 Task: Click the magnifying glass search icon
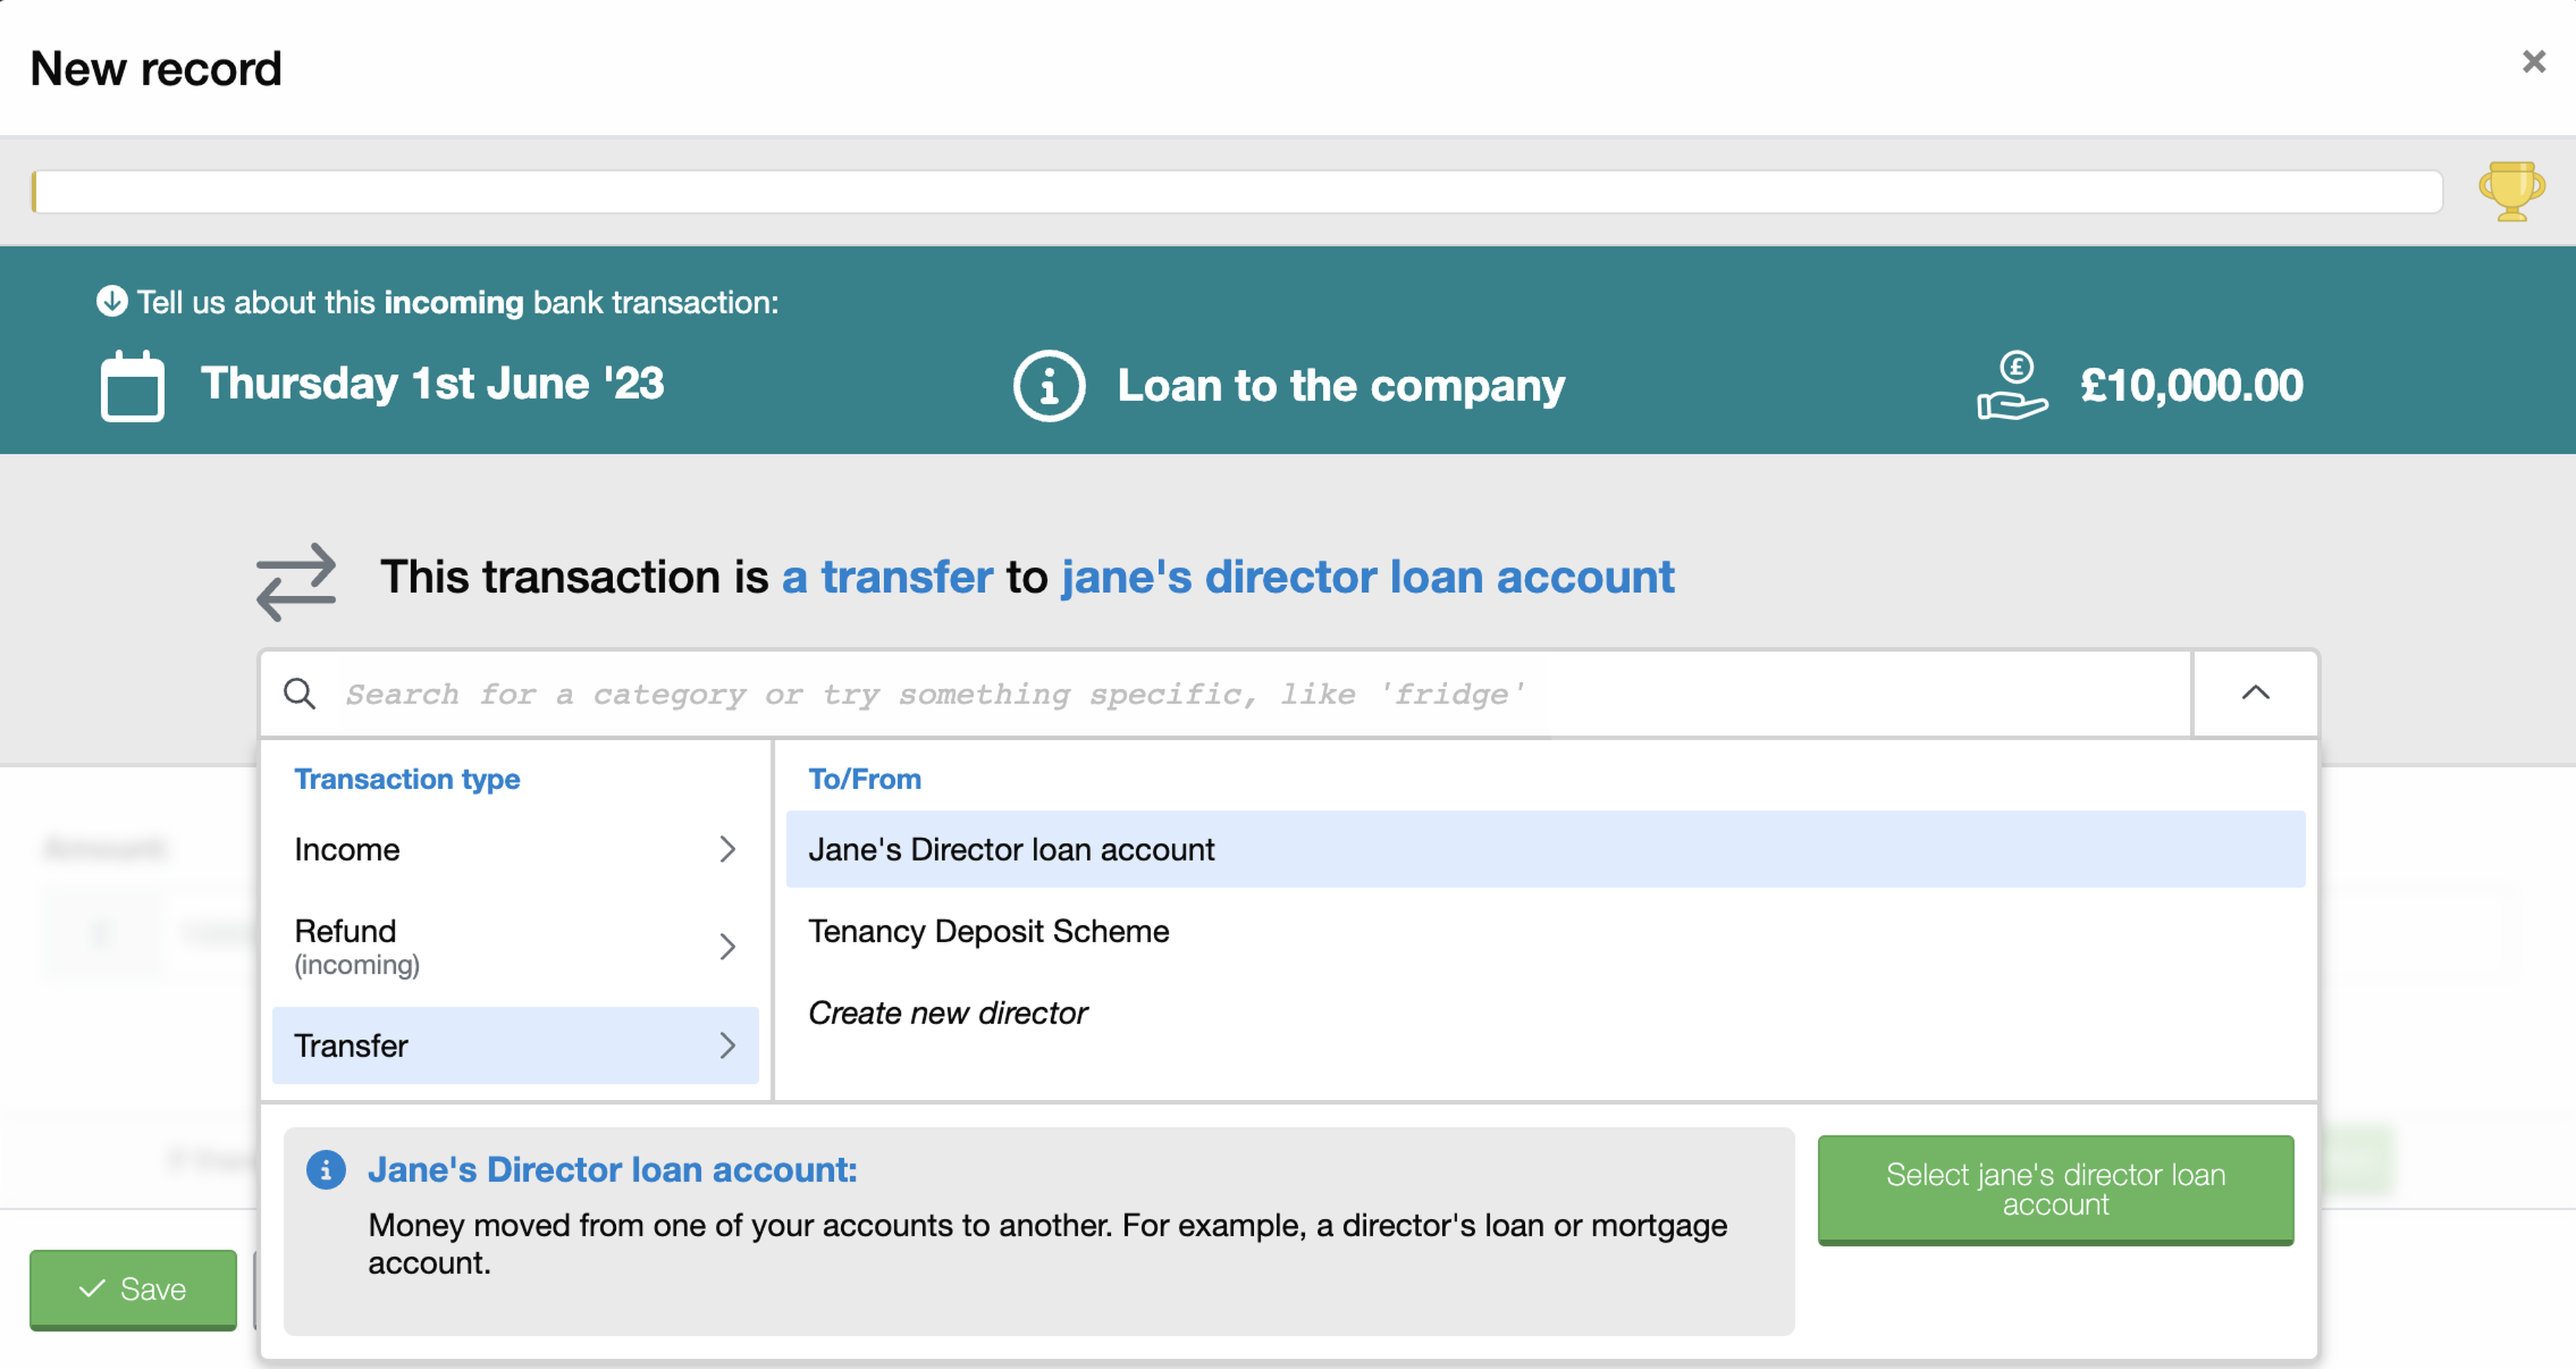click(299, 693)
